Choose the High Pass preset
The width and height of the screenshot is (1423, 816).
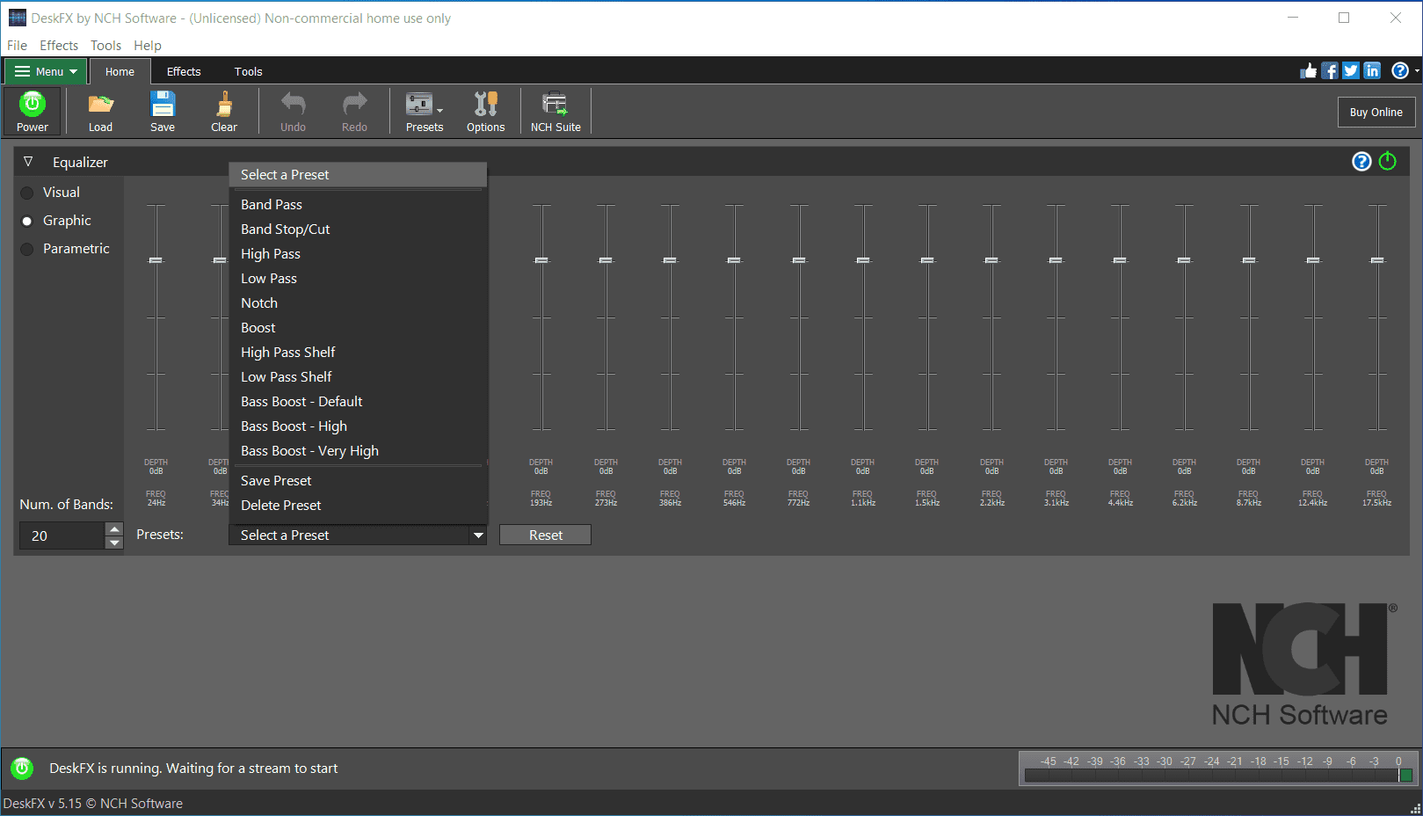point(358,254)
